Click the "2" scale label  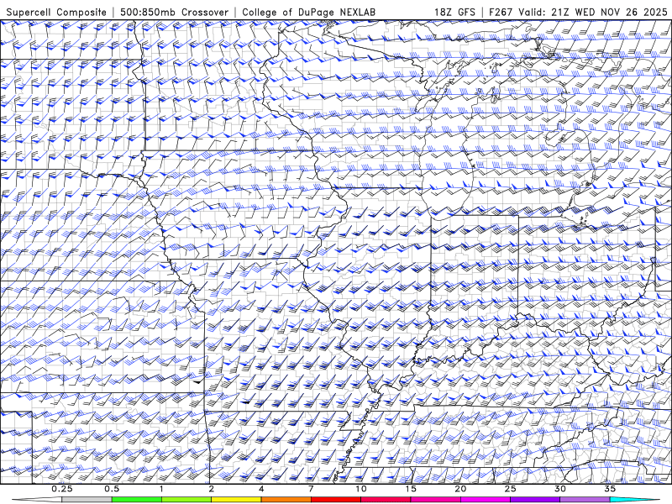tap(212, 489)
